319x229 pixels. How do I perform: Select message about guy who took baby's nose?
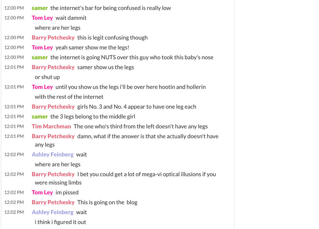[x=132, y=57]
